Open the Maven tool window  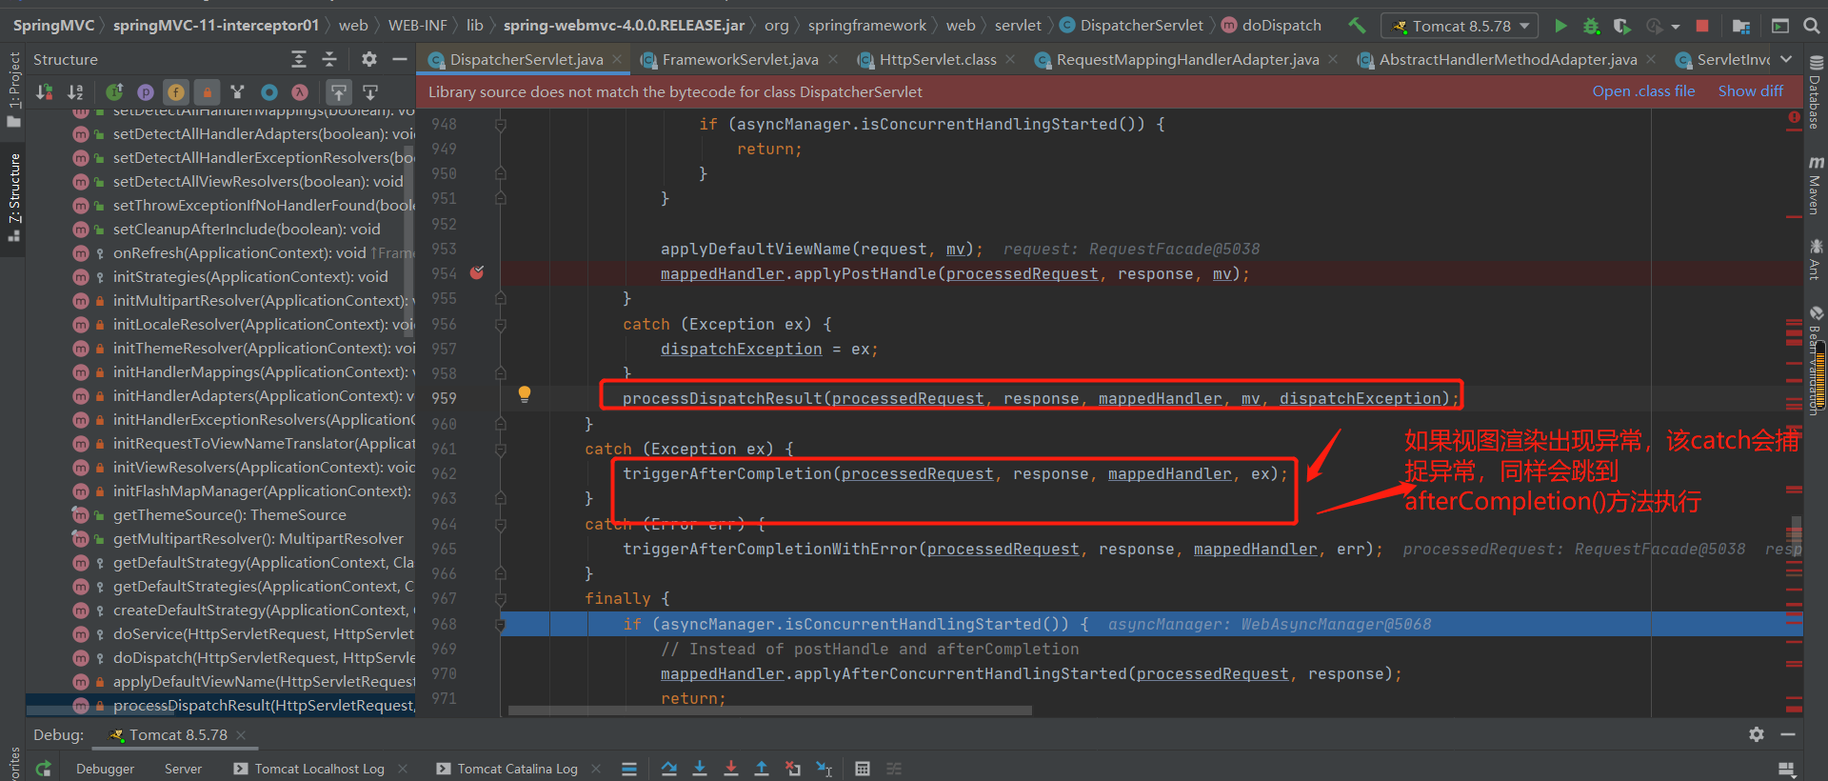1816,186
